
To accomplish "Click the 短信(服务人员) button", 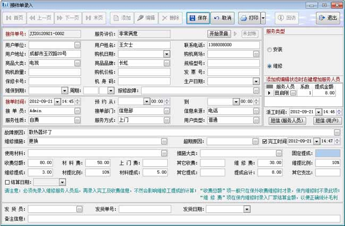I will pyautogui.click(x=287, y=121).
